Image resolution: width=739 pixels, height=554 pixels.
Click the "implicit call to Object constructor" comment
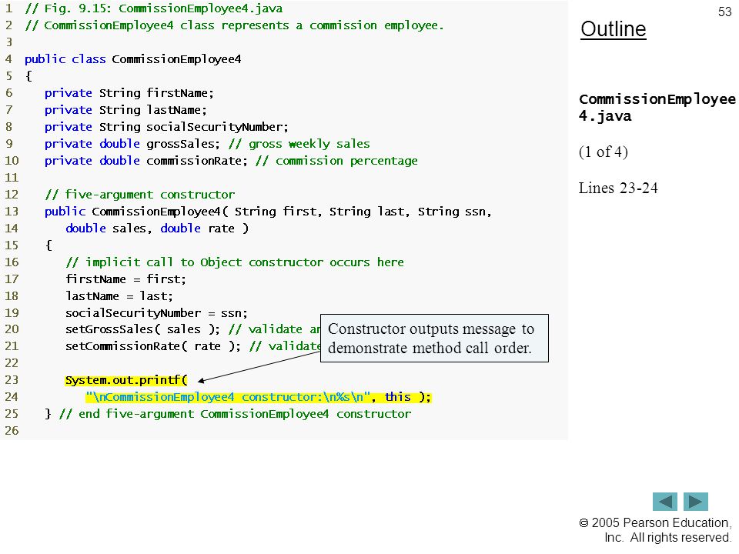235,262
